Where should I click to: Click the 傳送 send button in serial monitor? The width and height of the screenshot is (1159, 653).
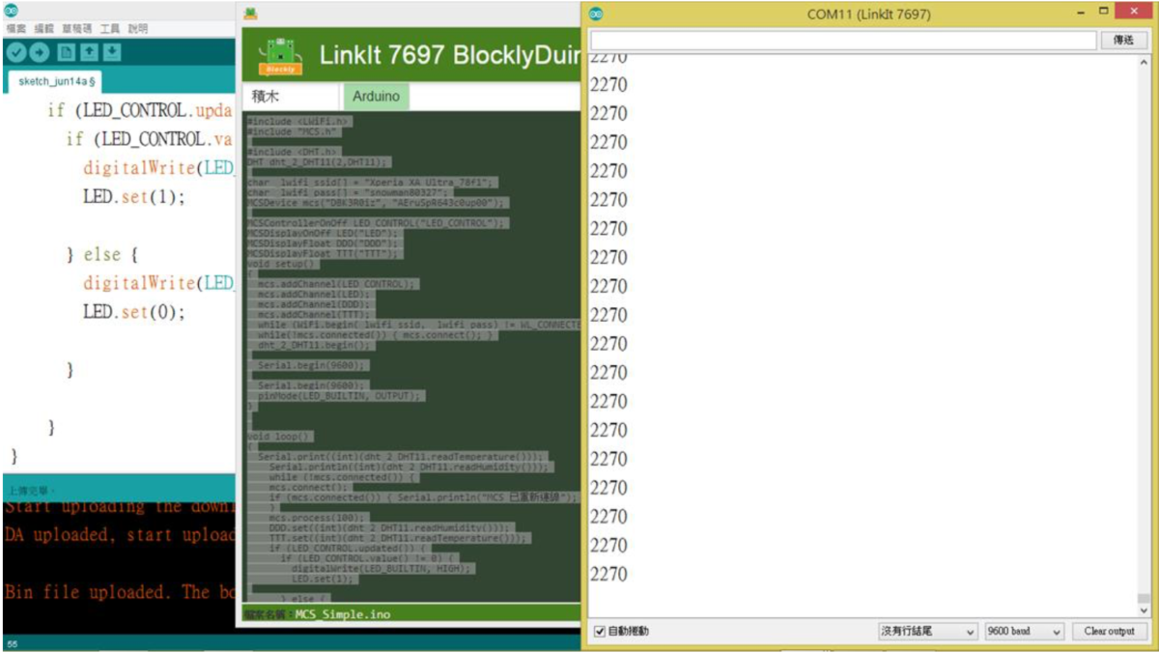[1123, 41]
